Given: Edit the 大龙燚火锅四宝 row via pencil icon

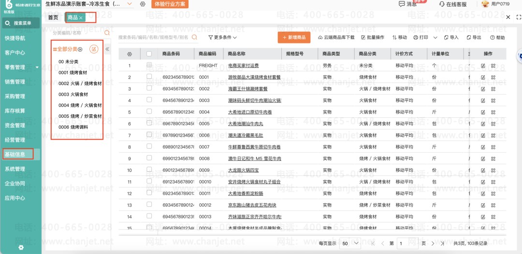Looking at the screenshot, I should pyautogui.click(x=483, y=170).
